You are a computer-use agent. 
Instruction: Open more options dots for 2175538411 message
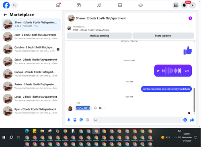(x=105, y=108)
